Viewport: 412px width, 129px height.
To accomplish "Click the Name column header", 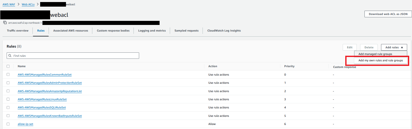I will 21,66.
